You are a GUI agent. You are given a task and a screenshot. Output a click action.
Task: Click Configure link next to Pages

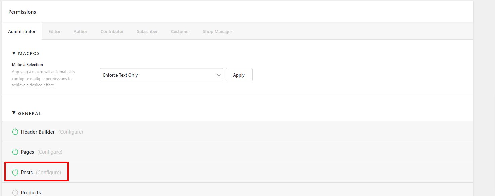(50, 152)
